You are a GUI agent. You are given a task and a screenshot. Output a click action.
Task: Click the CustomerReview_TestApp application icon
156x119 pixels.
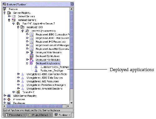point(36,67)
